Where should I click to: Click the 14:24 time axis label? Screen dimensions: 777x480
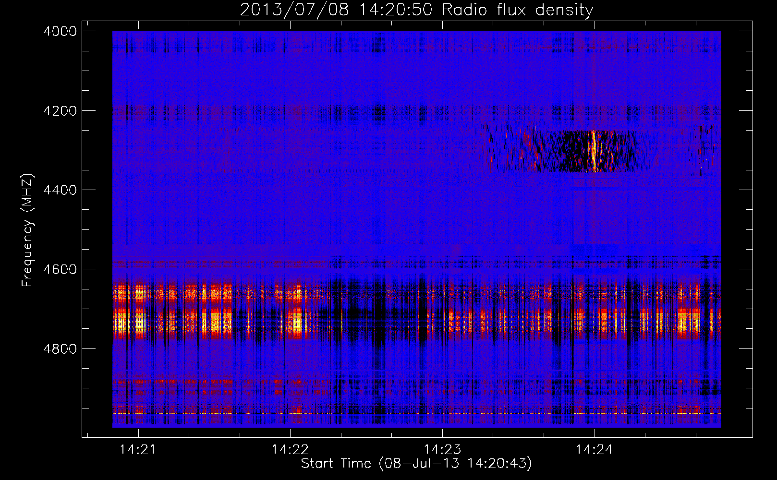[595, 449]
